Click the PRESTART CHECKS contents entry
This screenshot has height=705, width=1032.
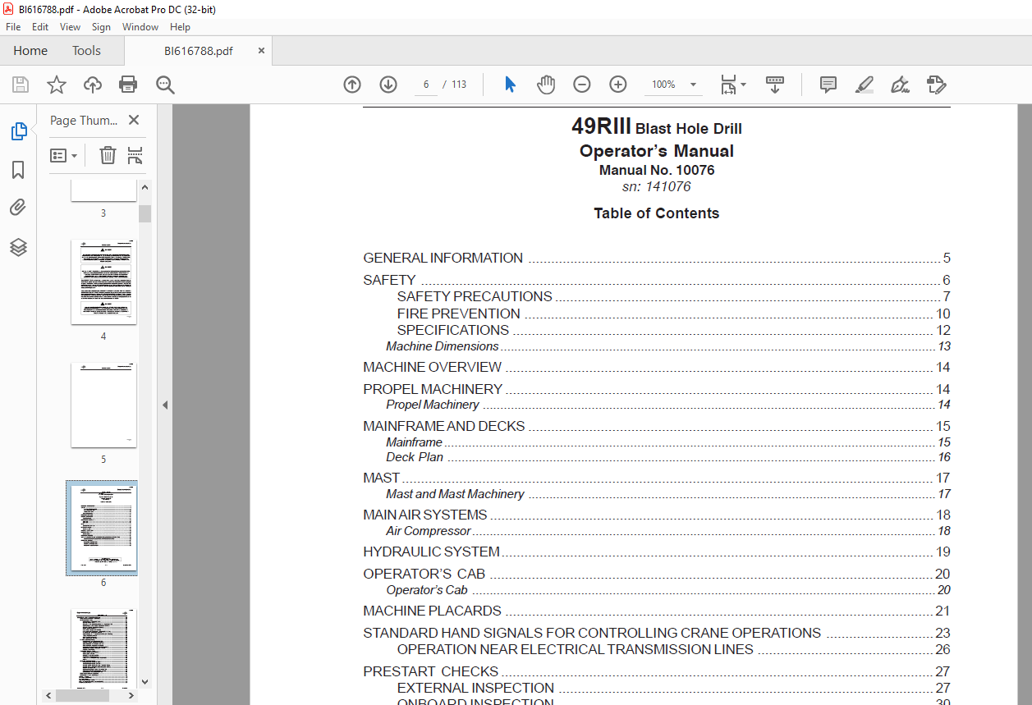pyautogui.click(x=657, y=671)
